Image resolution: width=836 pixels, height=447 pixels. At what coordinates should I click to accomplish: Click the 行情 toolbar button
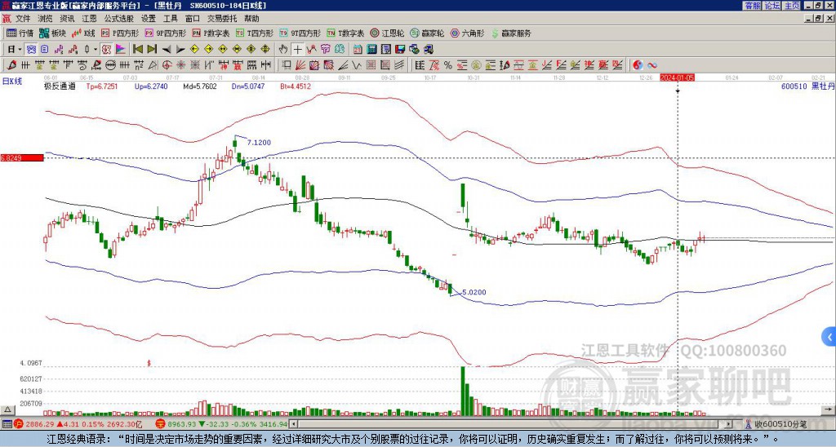[x=20, y=33]
